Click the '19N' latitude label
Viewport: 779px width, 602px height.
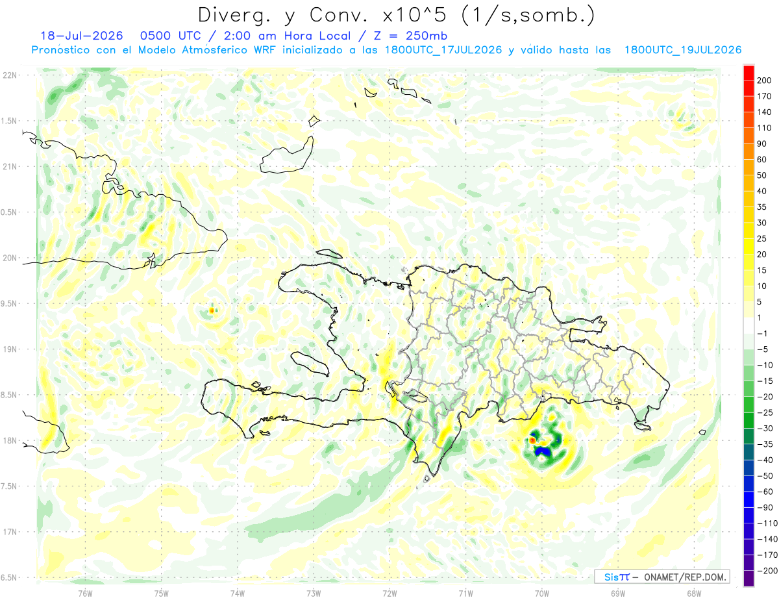click(x=10, y=349)
